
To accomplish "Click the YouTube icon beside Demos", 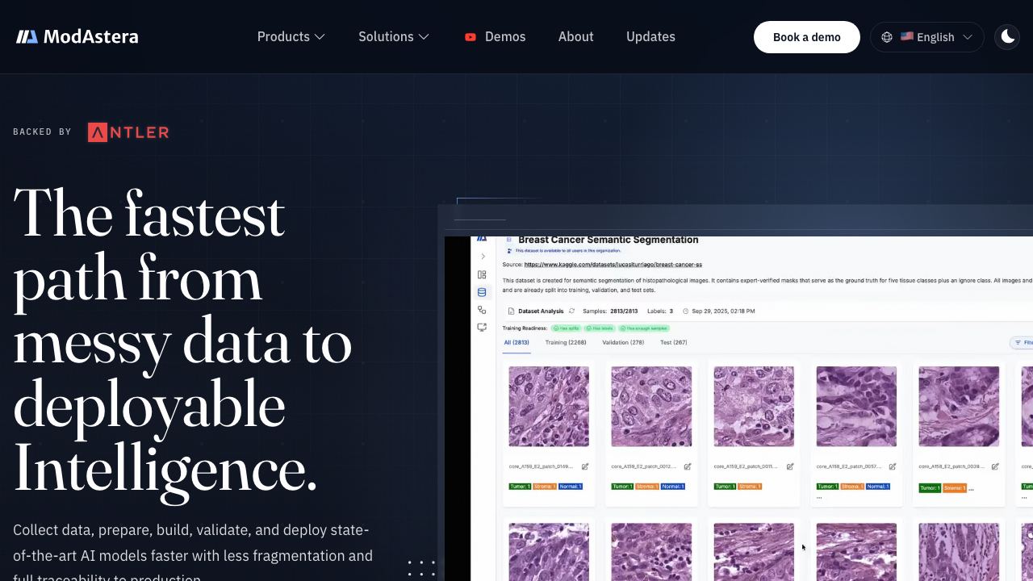I will 470,37.
